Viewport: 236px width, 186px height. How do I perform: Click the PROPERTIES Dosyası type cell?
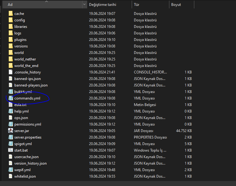150,137
